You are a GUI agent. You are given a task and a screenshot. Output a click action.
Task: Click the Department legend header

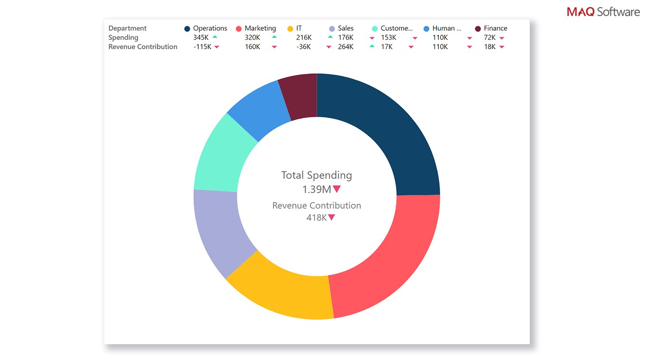coord(128,28)
